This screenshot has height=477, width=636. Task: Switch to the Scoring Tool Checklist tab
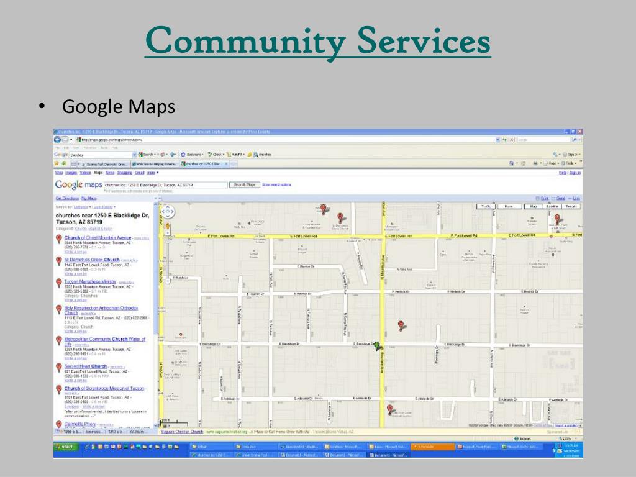click(x=106, y=164)
